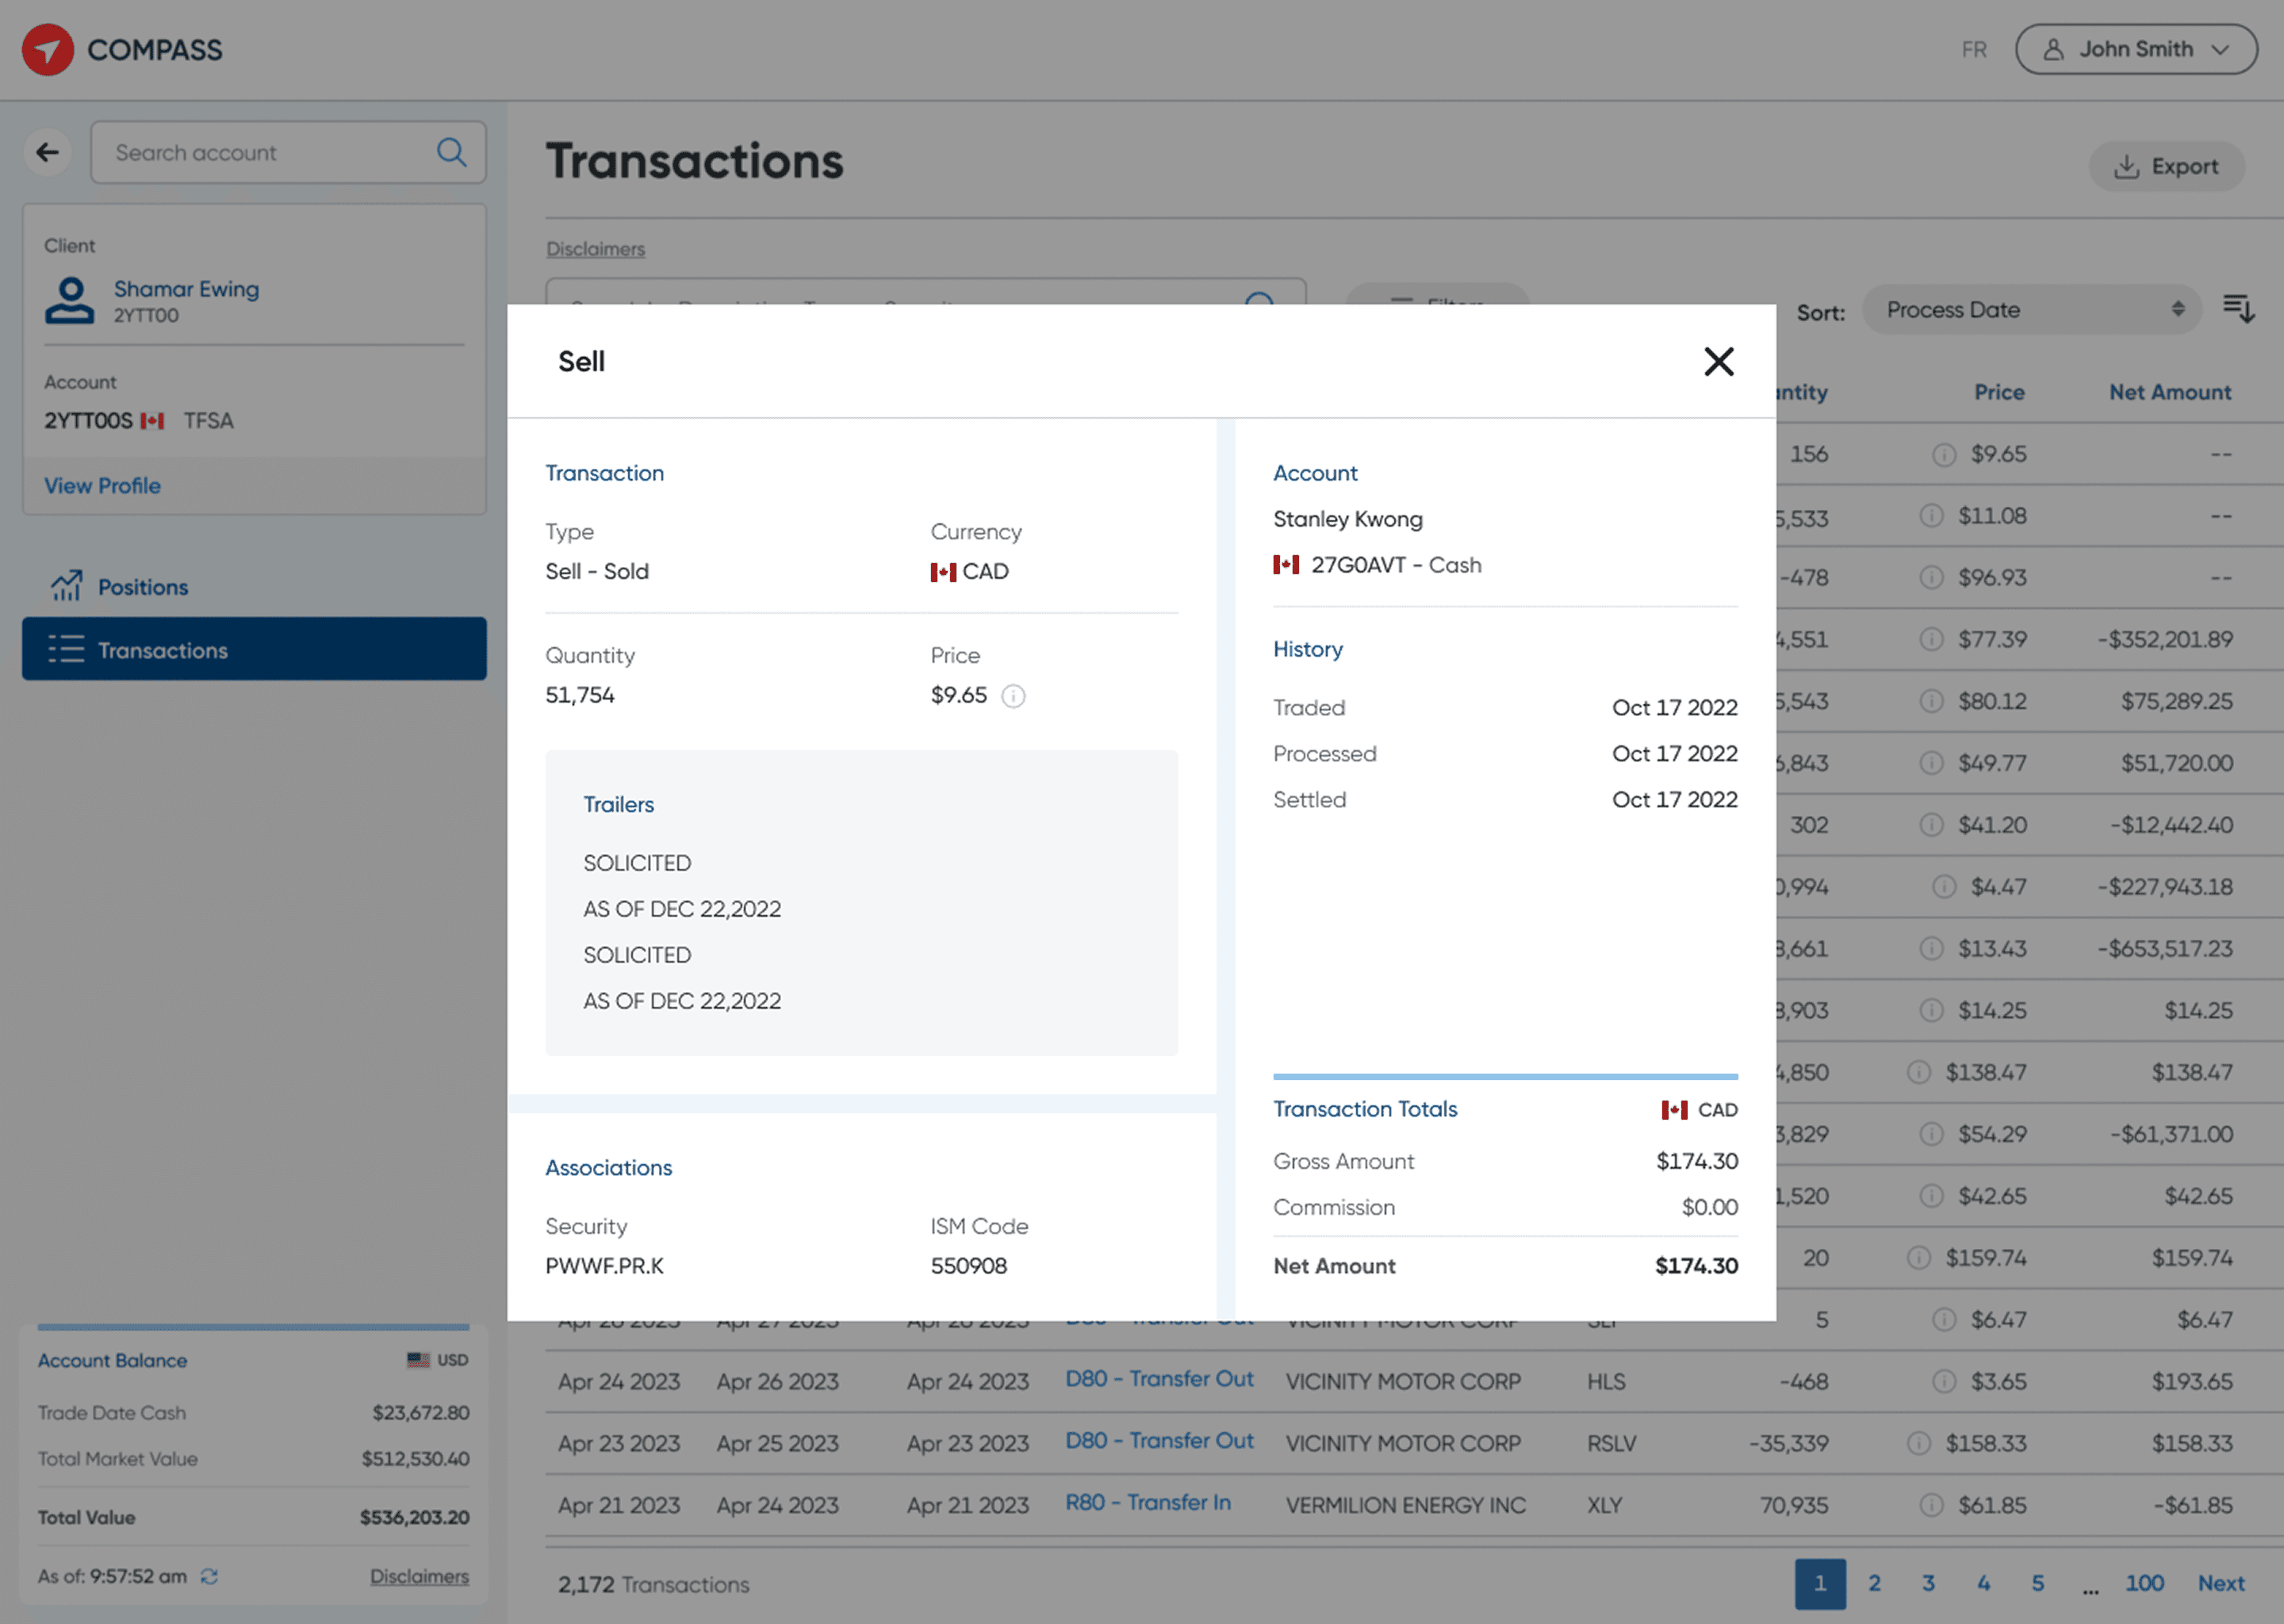Viewport: 2284px width, 1624px height.
Task: Click info icon beside $96.93
Action: pos(1930,578)
